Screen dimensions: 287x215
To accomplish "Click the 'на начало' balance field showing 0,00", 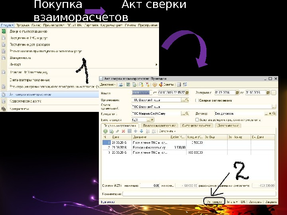I will (x=150, y=186).
